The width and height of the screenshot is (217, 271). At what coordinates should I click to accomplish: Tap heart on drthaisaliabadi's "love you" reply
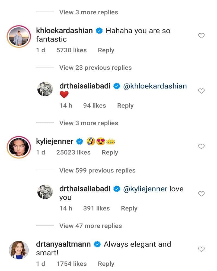[x=201, y=194]
